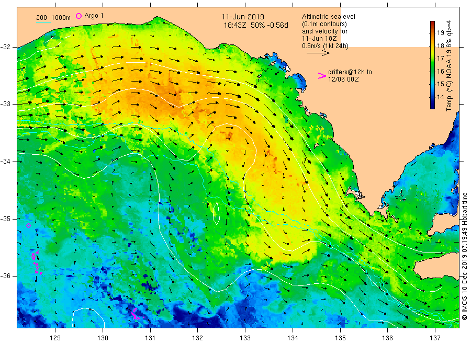Click the '18:43Z 50% -0.56d' label

(x=256, y=25)
